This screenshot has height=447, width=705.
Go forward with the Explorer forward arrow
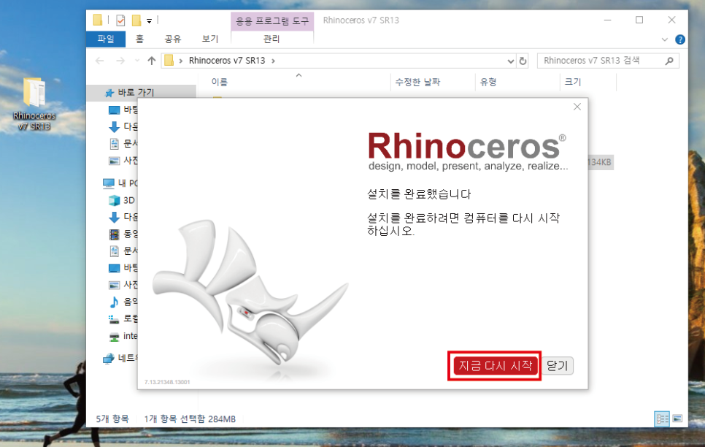tap(120, 61)
